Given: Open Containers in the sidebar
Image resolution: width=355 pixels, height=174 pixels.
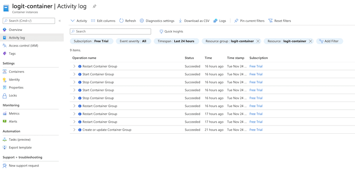Looking at the screenshot, I should tap(16, 72).
